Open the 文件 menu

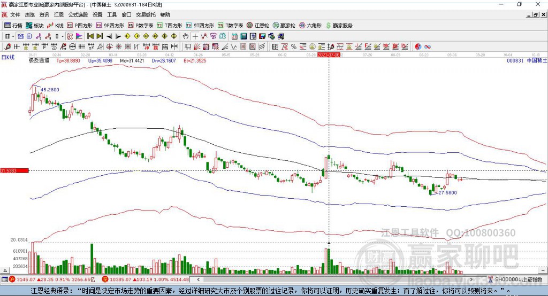15,14
